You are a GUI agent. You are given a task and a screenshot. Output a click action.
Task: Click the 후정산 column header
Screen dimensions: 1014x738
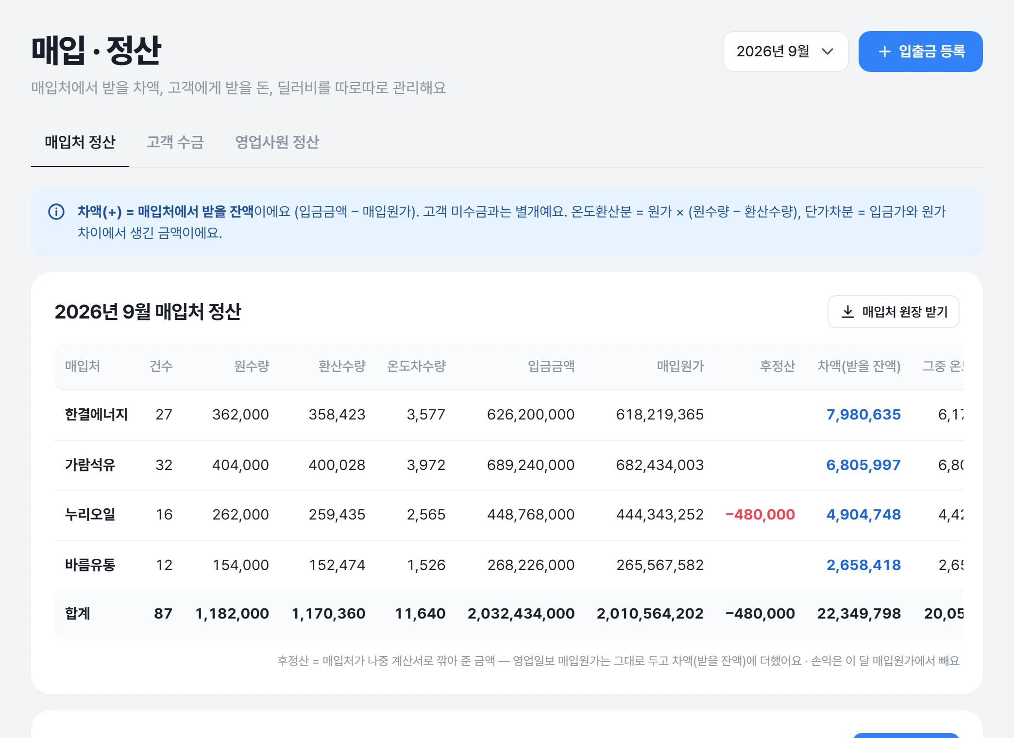coord(777,366)
